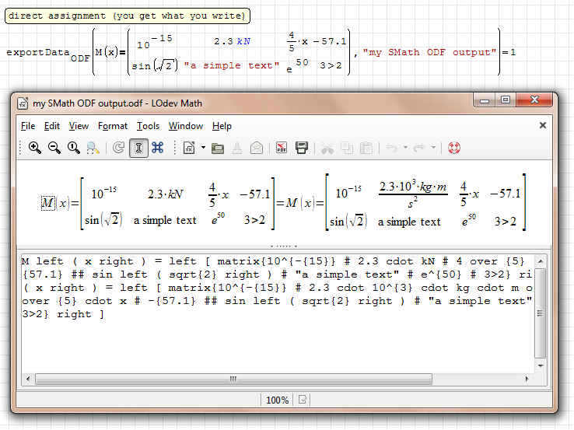Click the Zoom Out magnifier icon
Image resolution: width=574 pixels, height=430 pixels.
click(x=54, y=148)
